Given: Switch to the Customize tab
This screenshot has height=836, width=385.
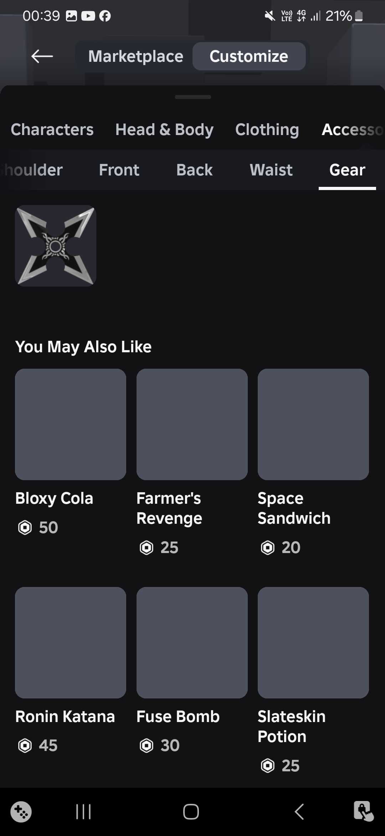Looking at the screenshot, I should (249, 56).
